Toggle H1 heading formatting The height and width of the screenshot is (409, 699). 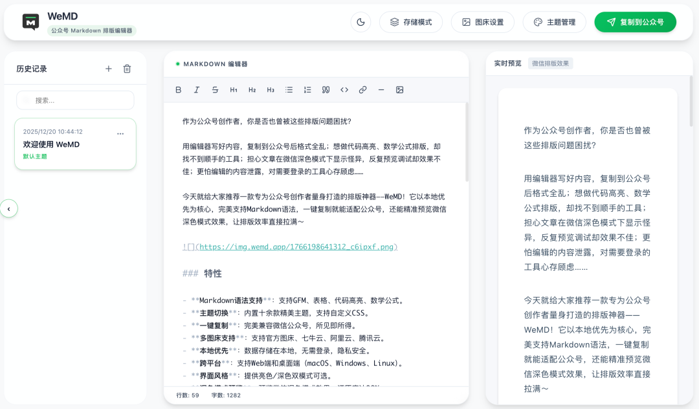pos(234,90)
